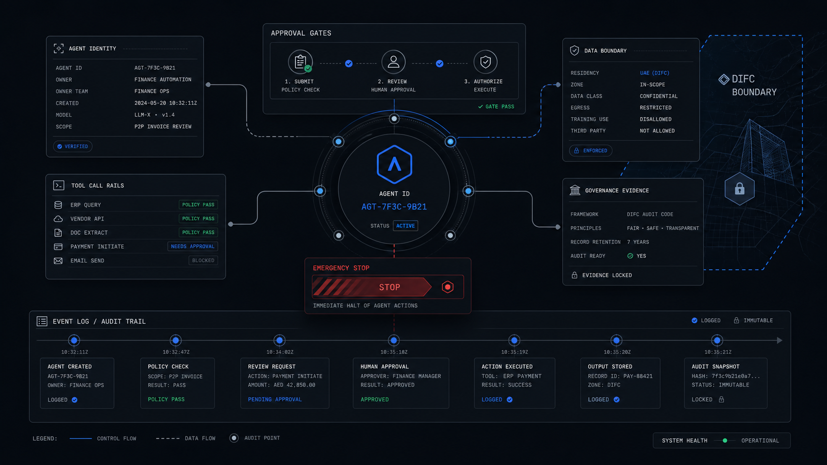827x465 pixels.
Task: Click the Data Boundary shield icon
Action: click(x=574, y=50)
